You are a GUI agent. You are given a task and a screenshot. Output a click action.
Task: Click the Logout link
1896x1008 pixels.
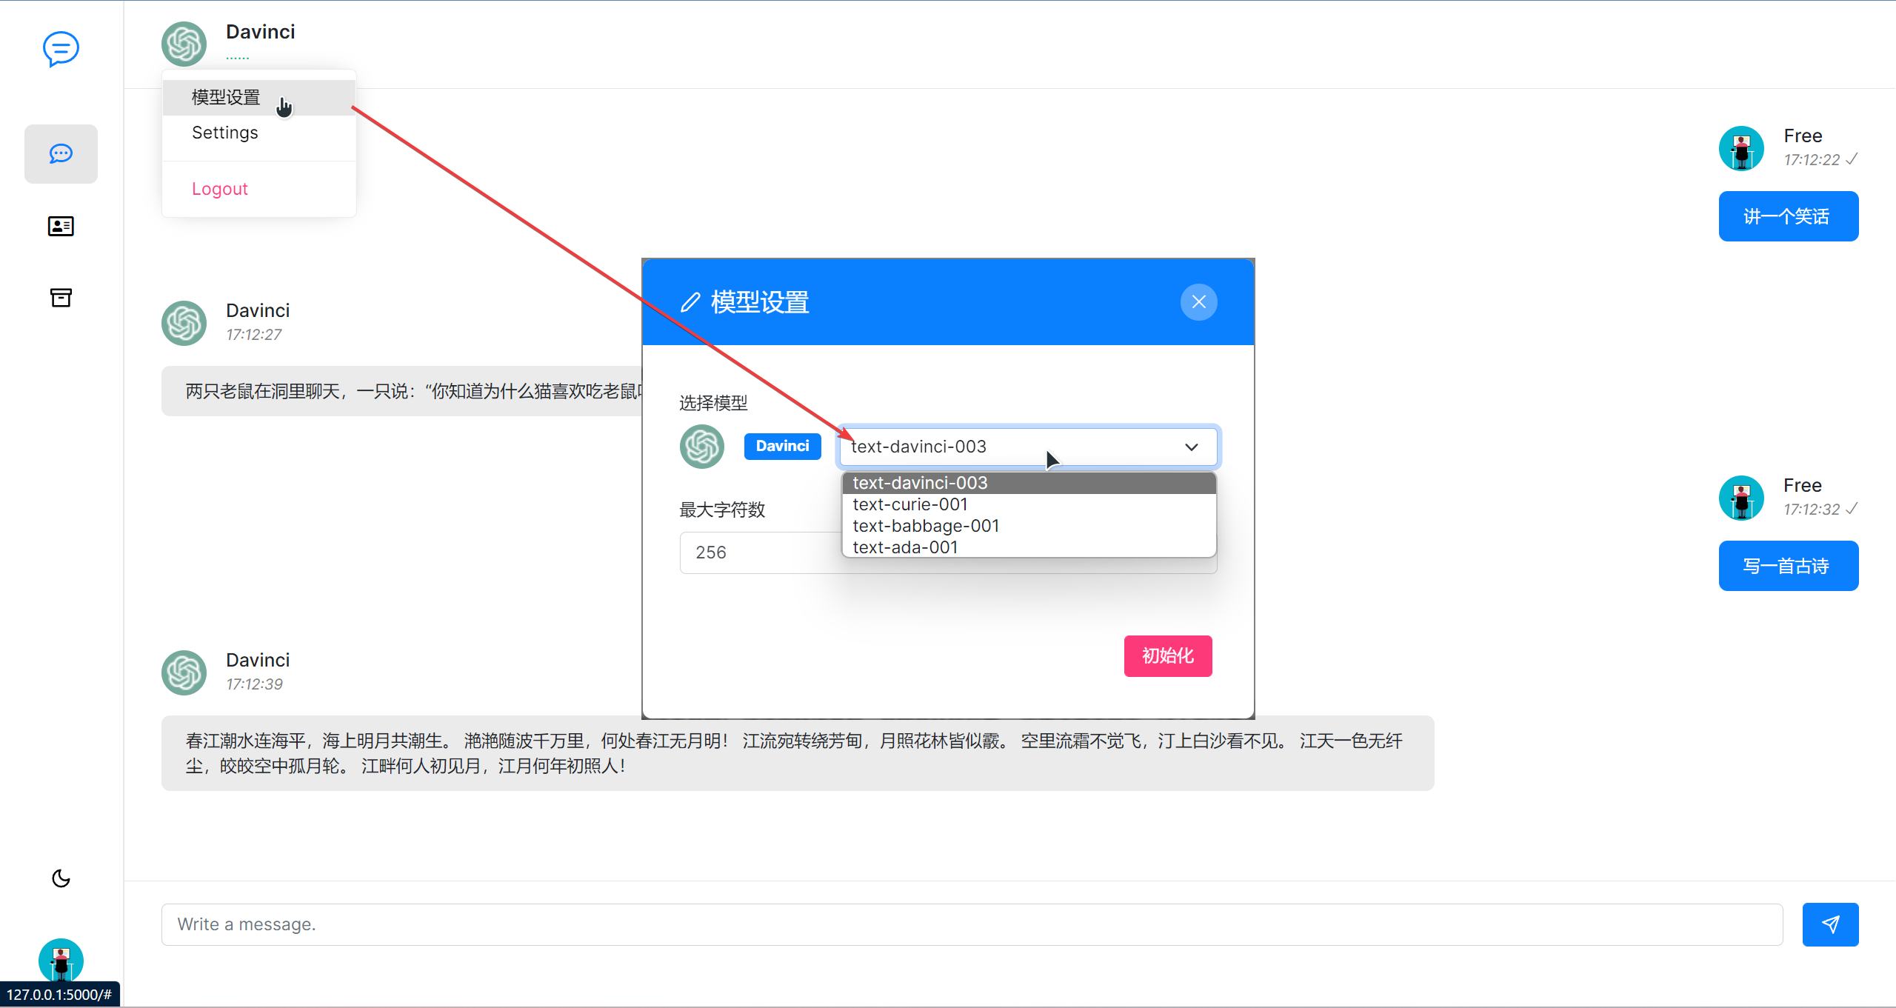(220, 189)
